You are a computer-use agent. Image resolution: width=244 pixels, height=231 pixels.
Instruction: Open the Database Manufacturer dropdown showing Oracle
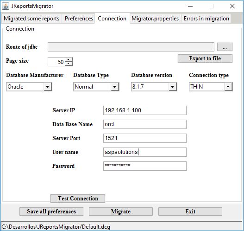point(29,87)
